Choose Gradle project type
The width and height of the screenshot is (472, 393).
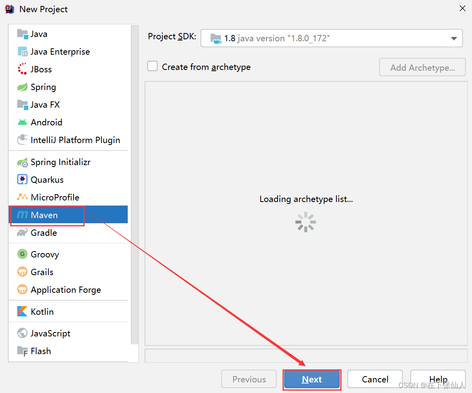[x=44, y=233]
